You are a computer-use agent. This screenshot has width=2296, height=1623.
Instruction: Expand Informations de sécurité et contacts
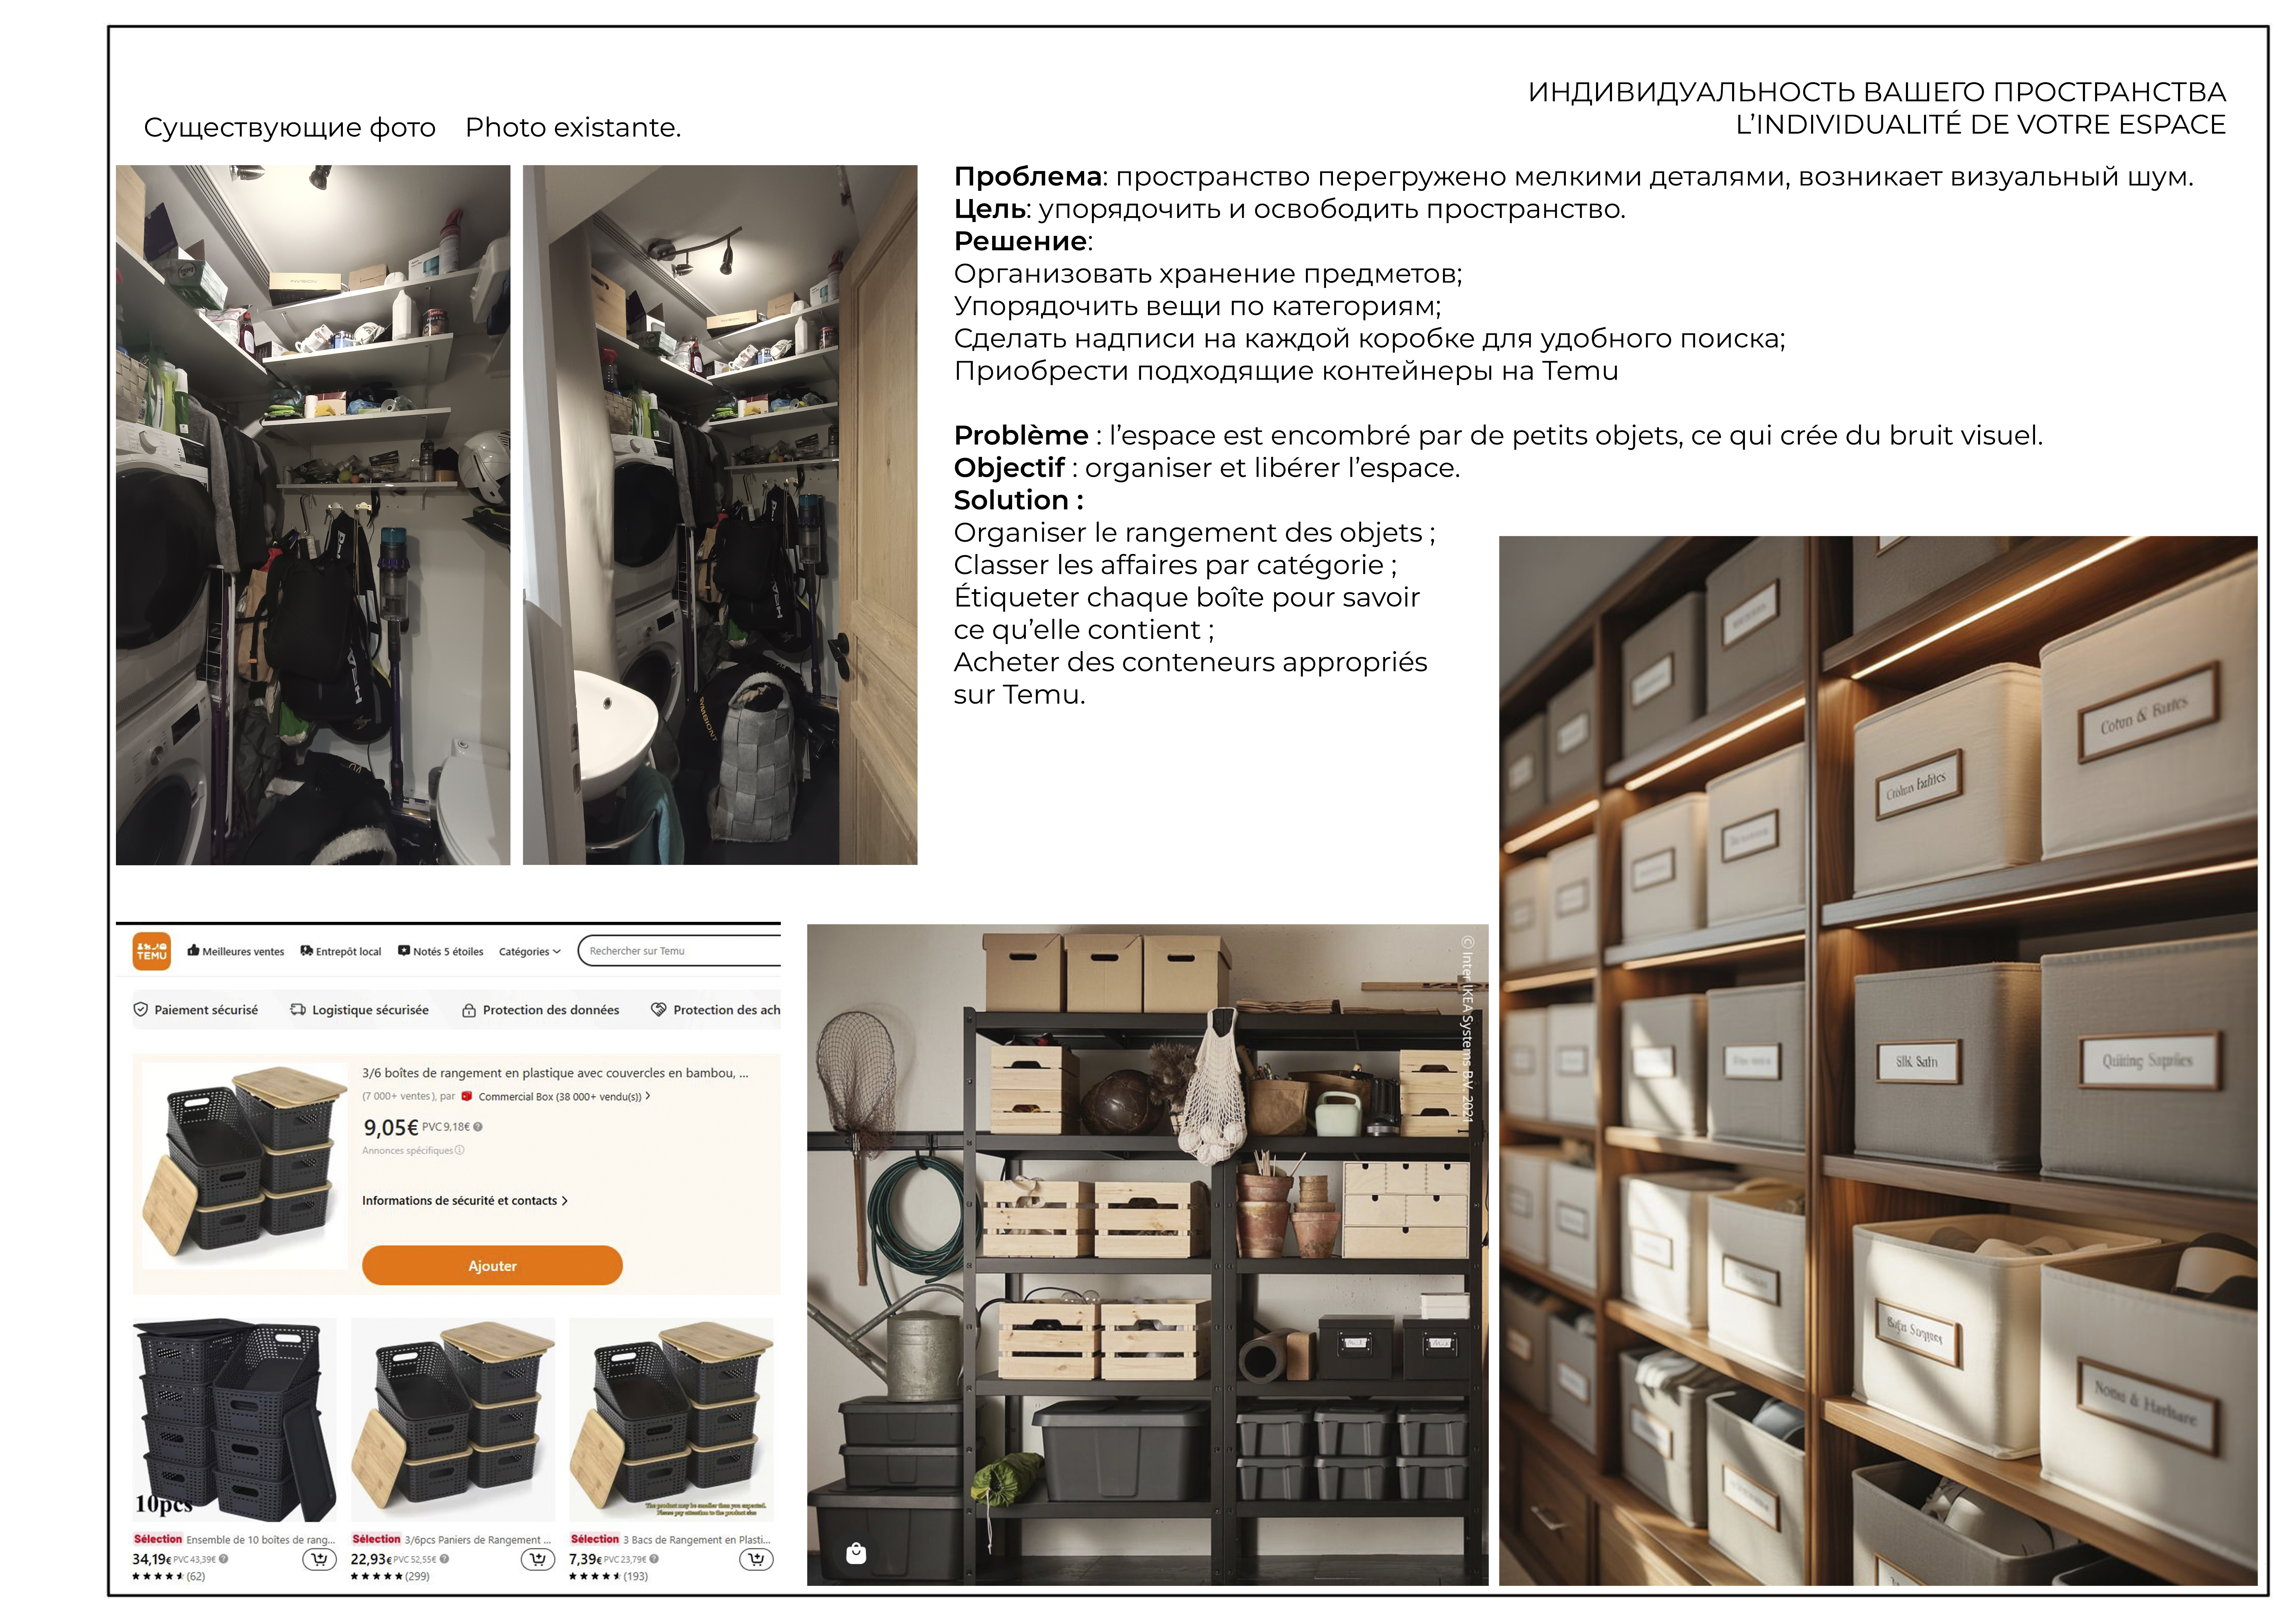pos(465,1201)
